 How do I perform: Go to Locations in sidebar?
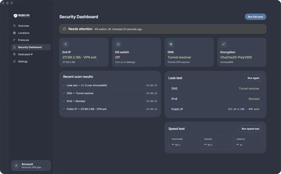[31, 33]
